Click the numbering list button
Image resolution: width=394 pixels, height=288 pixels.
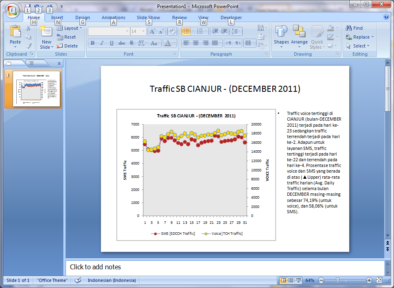(200, 31)
